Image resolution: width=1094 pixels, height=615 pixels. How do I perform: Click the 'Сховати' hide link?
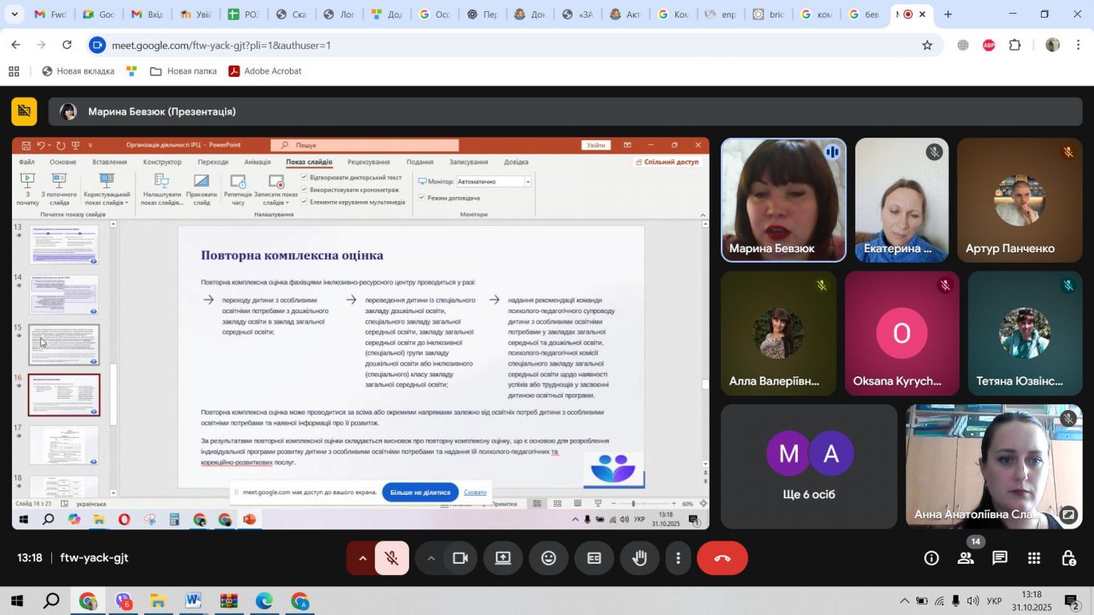coord(475,492)
